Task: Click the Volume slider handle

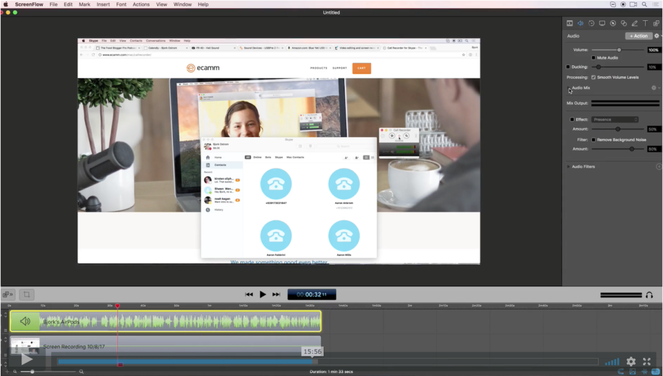Action: pos(619,50)
